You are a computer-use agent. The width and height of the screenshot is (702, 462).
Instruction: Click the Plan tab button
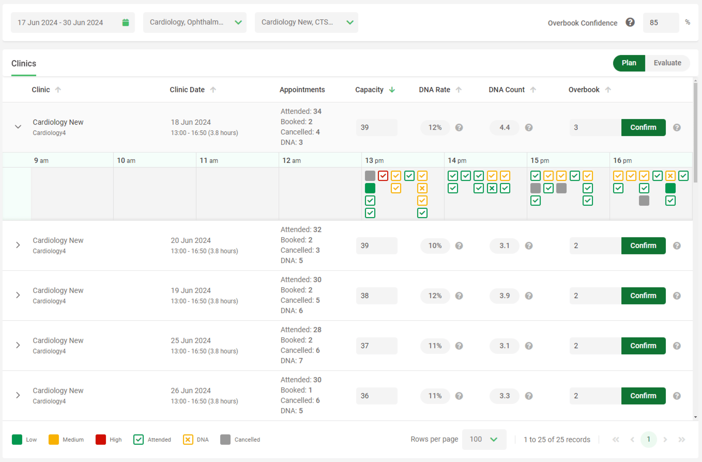629,63
